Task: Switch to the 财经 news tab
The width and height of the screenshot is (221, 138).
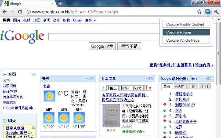Action: 125,88
